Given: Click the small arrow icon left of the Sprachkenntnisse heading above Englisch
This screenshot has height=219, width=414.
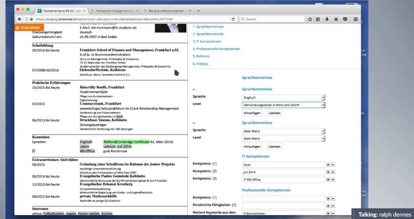Looking at the screenshot, I should coord(194,90).
